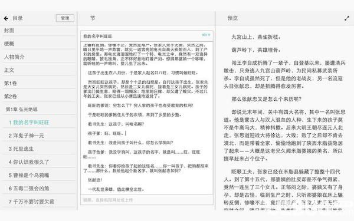Place cursor after 孩子爹:旺,旺旺。
354x221 pixels.
(126, 134)
